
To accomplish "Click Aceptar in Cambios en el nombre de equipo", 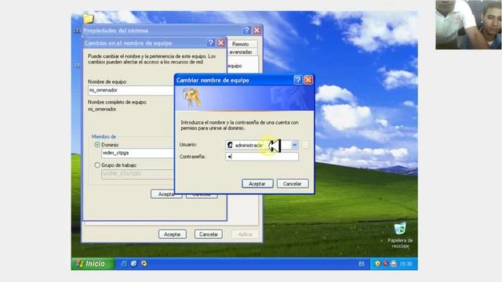I will point(166,194).
